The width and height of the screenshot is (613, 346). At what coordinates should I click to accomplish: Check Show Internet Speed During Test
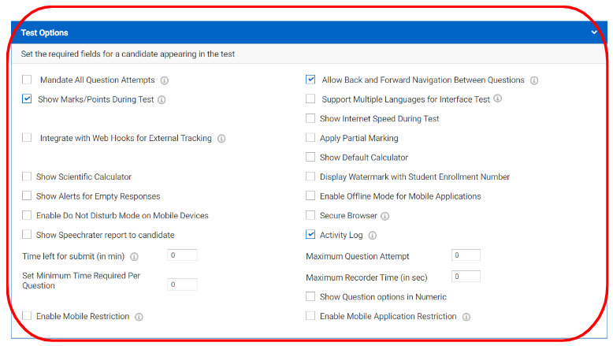(310, 118)
